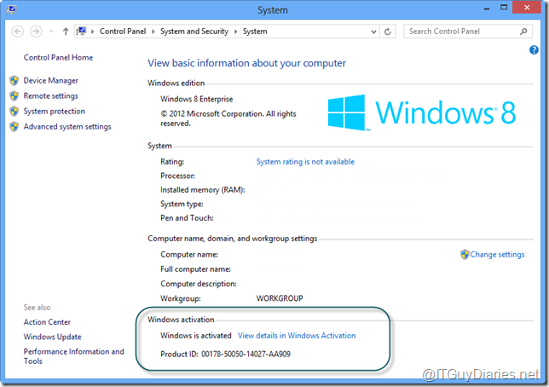Screen dimensions: 549x387
Task: Click 'System rating is not available' link
Action: coord(305,162)
